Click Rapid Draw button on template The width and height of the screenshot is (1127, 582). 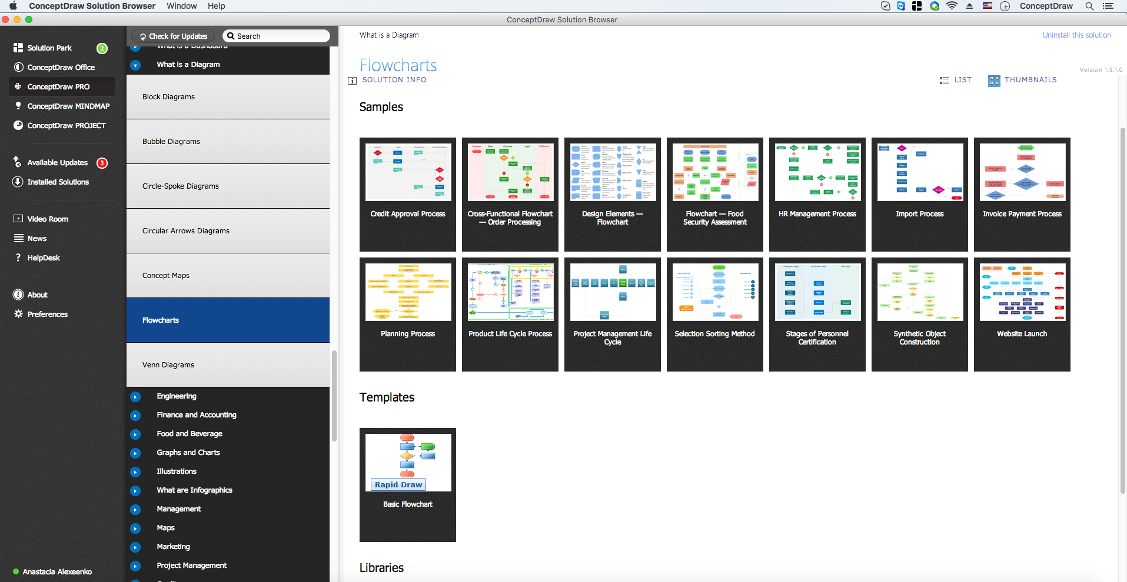398,484
